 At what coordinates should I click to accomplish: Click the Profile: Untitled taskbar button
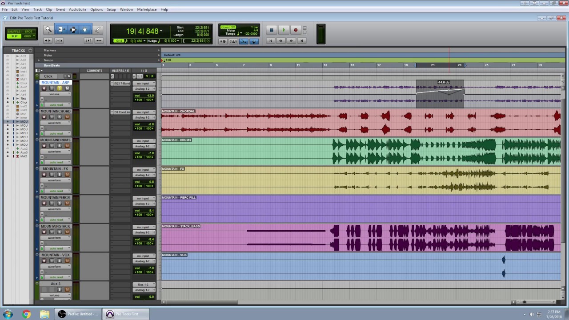(79, 314)
